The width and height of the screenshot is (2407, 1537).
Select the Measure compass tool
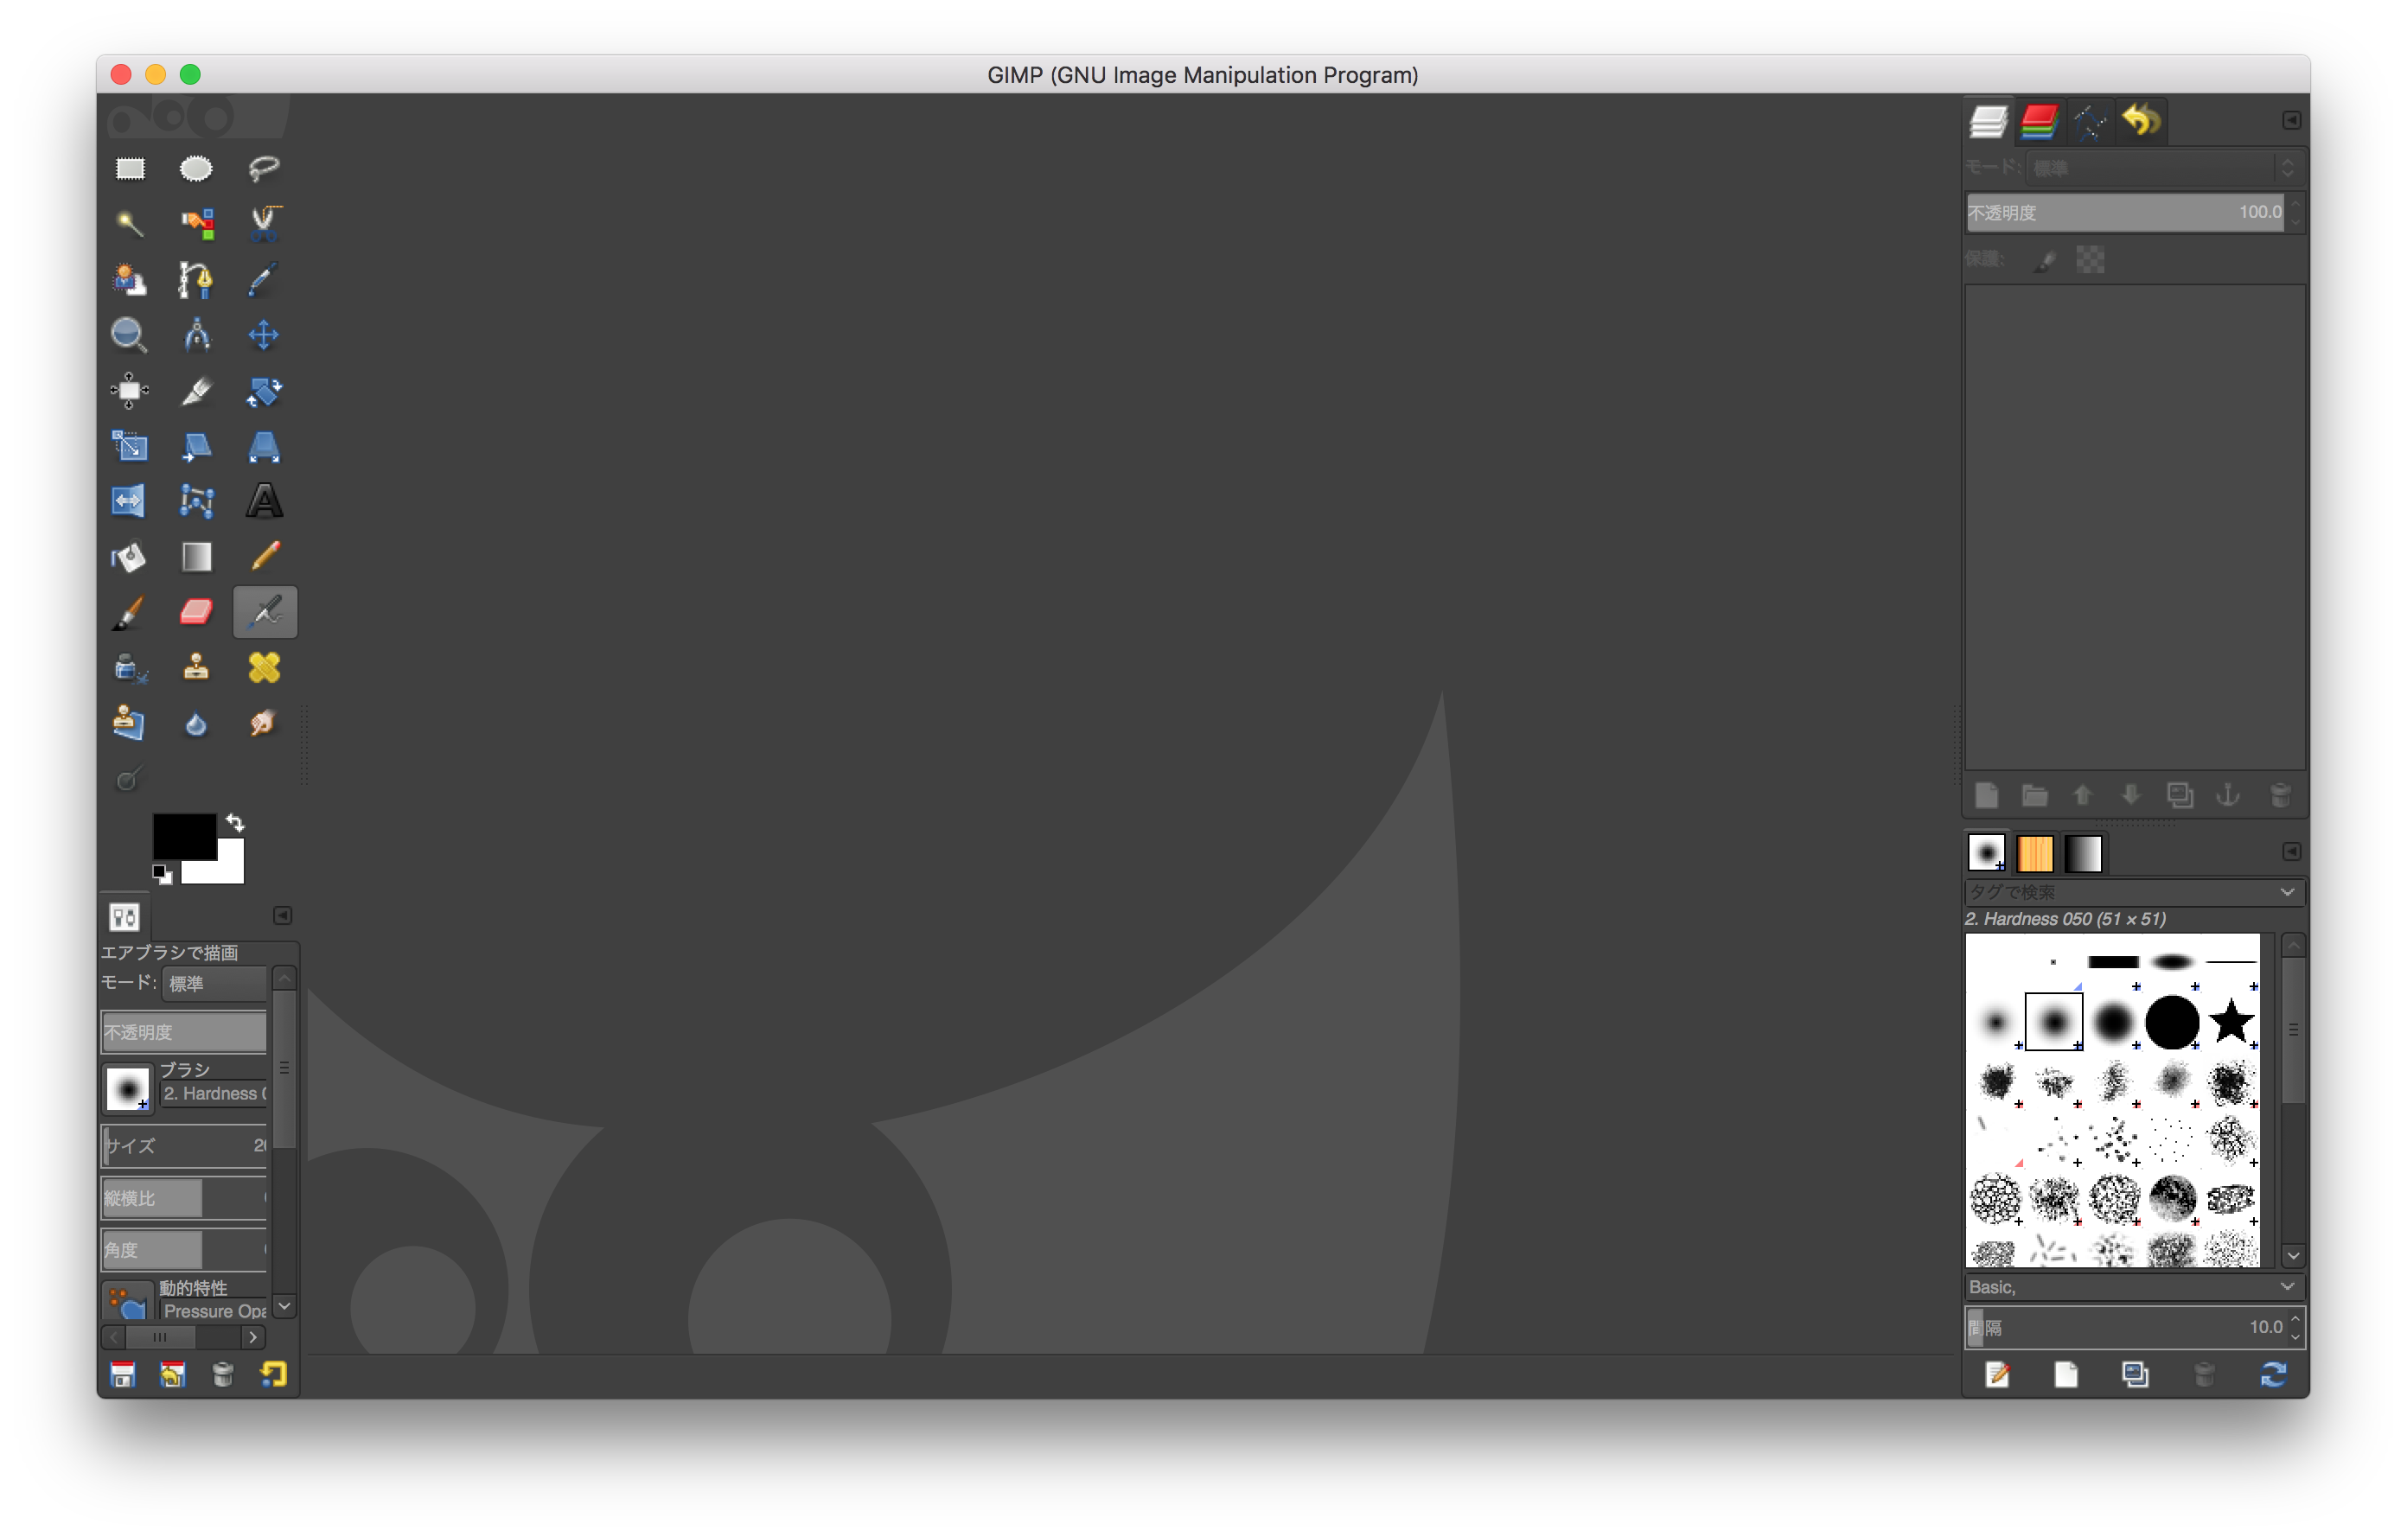[x=196, y=335]
